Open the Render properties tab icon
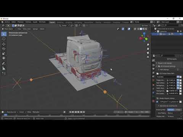The width and height of the screenshot is (183, 137). pos(154,65)
